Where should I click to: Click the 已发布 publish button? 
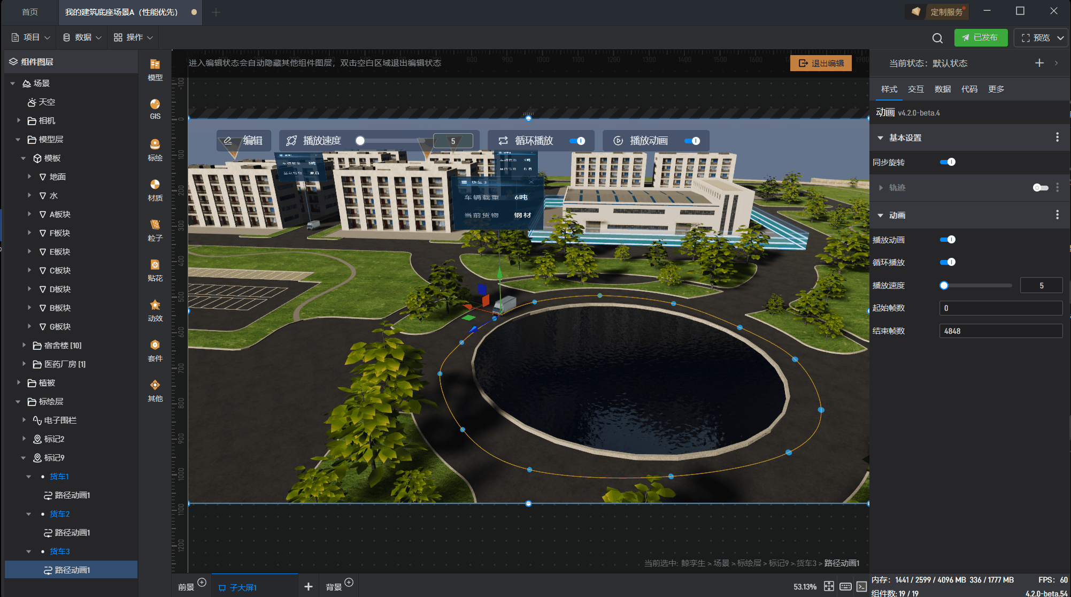pos(981,37)
